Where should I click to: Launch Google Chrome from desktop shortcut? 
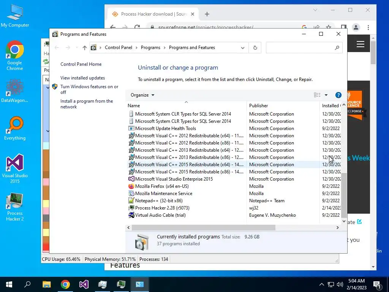click(x=15, y=56)
